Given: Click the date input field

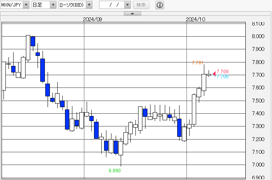Looking at the screenshot, I should point(112,5).
